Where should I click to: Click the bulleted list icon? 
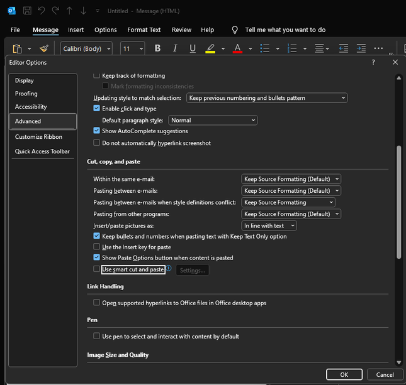[265, 48]
